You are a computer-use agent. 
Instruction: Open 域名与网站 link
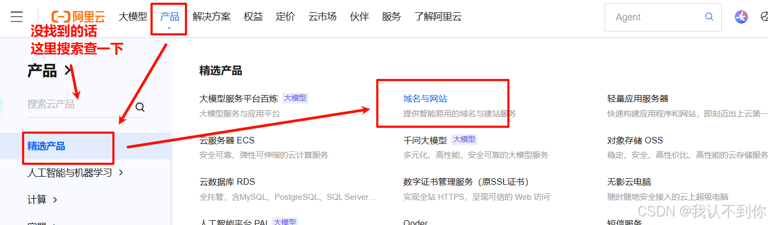[x=425, y=98]
